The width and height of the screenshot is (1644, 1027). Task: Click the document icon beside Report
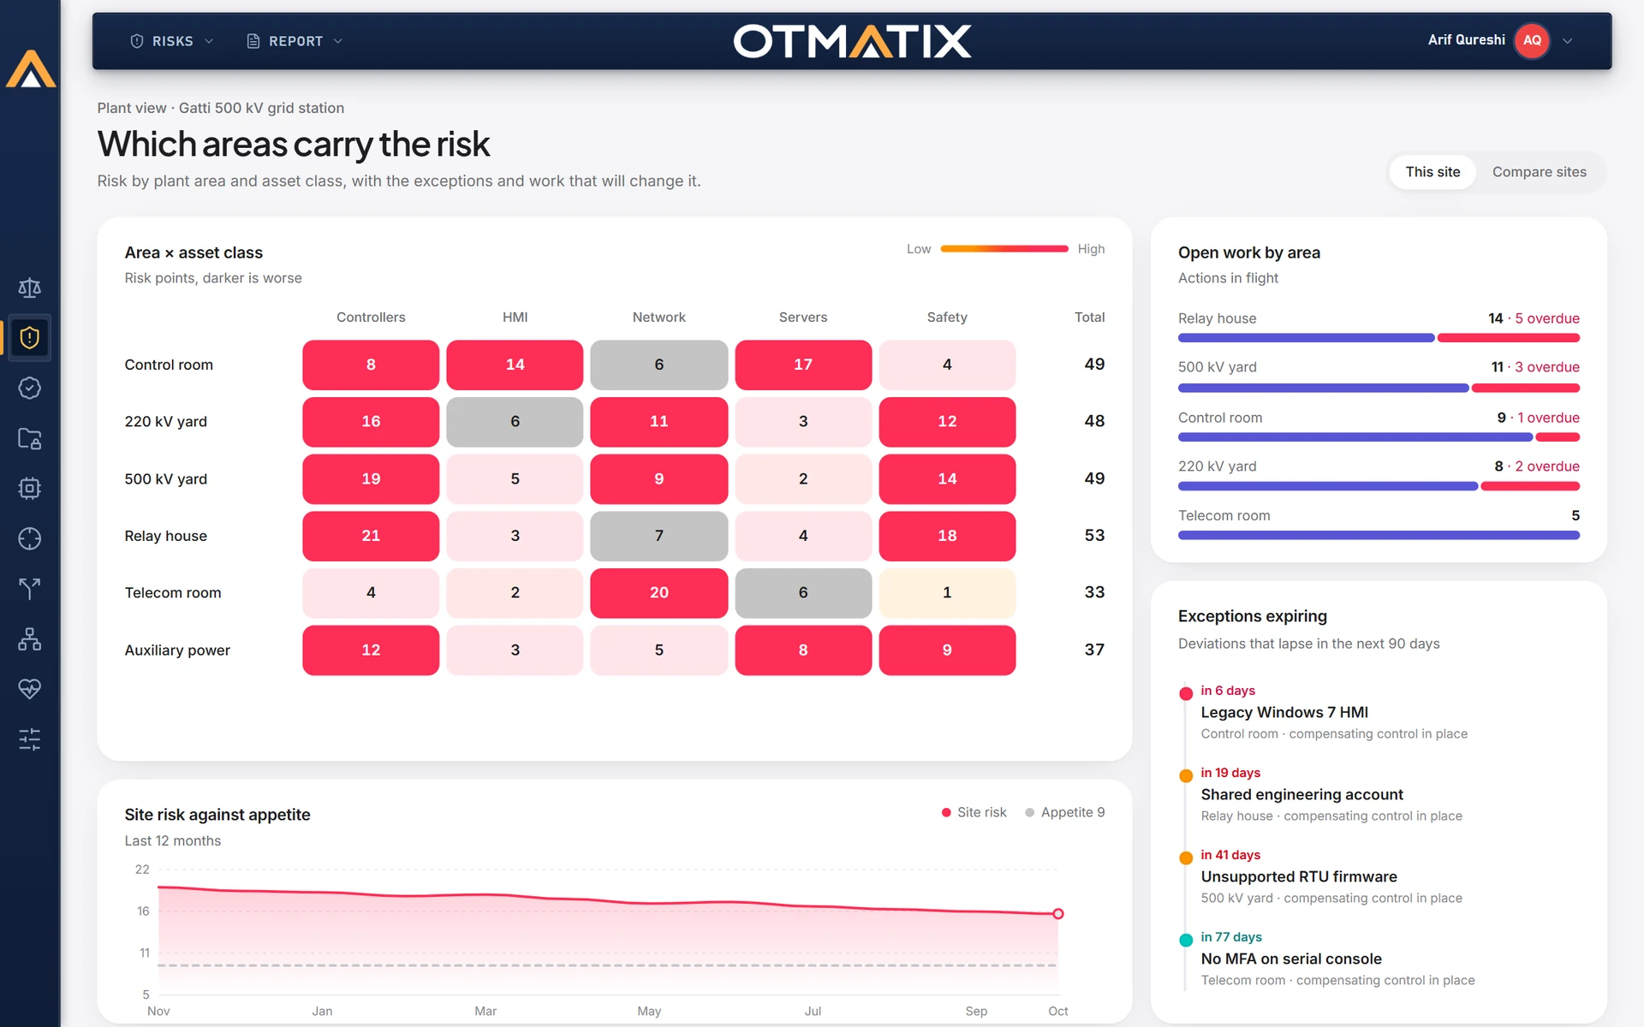click(x=253, y=41)
